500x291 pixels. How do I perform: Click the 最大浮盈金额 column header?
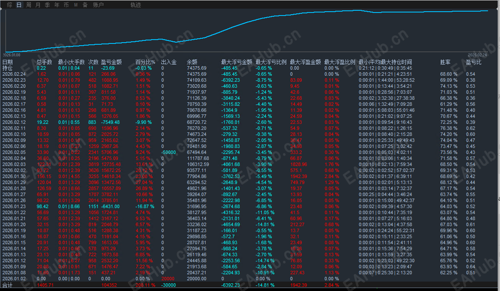coord(306,62)
